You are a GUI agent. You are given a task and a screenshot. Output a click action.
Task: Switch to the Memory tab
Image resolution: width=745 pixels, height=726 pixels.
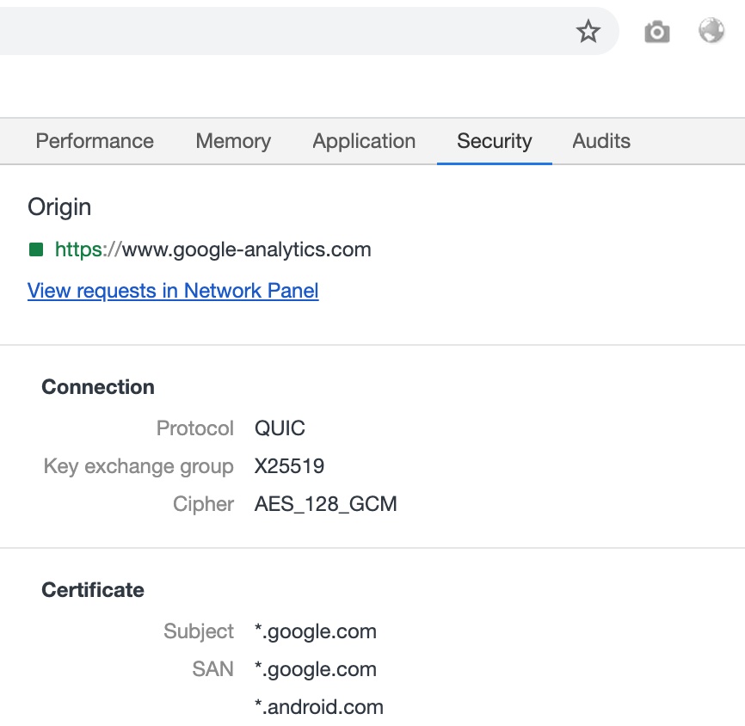[232, 141]
